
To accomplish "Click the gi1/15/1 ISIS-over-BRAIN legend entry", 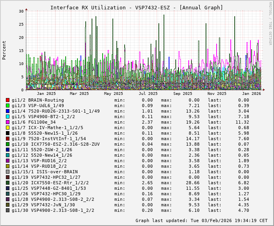I will point(45,172).
